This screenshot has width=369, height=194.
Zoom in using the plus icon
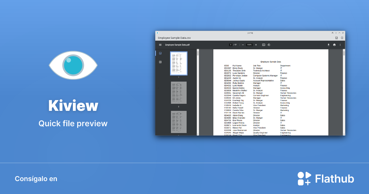click(256, 45)
